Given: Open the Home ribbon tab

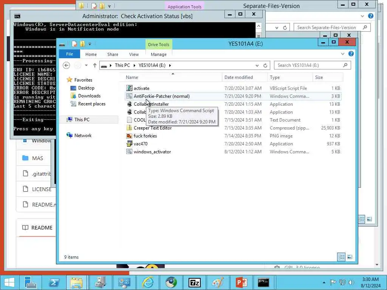Looking at the screenshot, I should pos(91,54).
